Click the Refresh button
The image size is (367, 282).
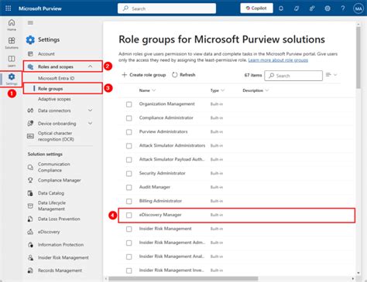[183, 75]
